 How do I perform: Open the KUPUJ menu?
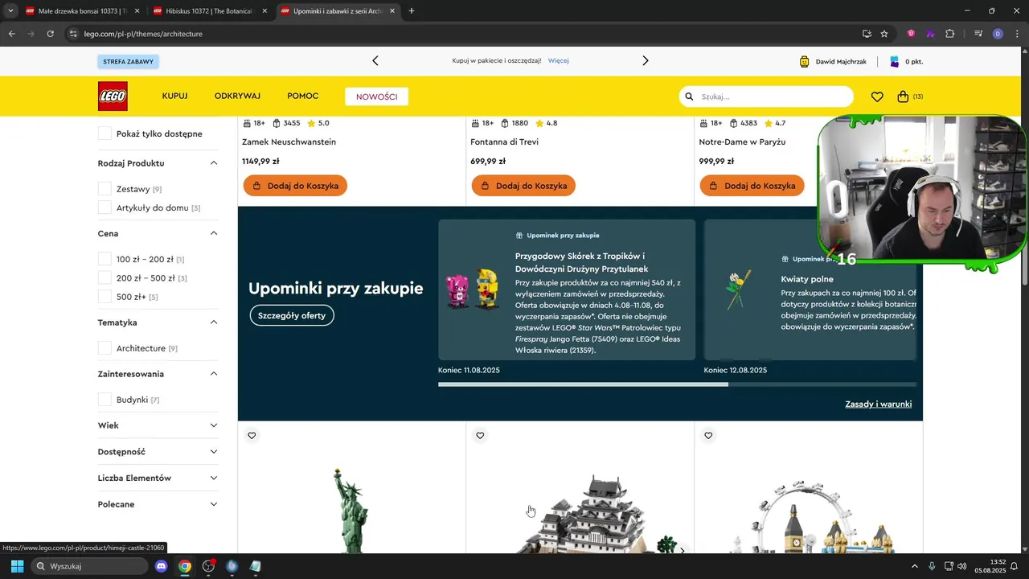pyautogui.click(x=174, y=96)
